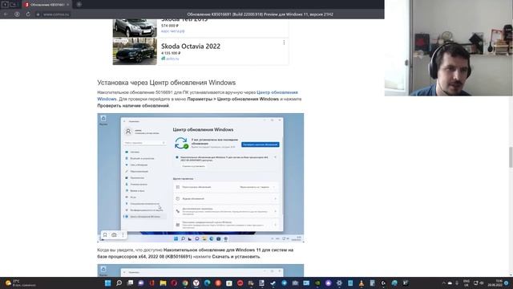Image resolution: width=513 pixels, height=289 pixels.
Task: Focus the www.comss.ru address field
Action: click(56, 14)
